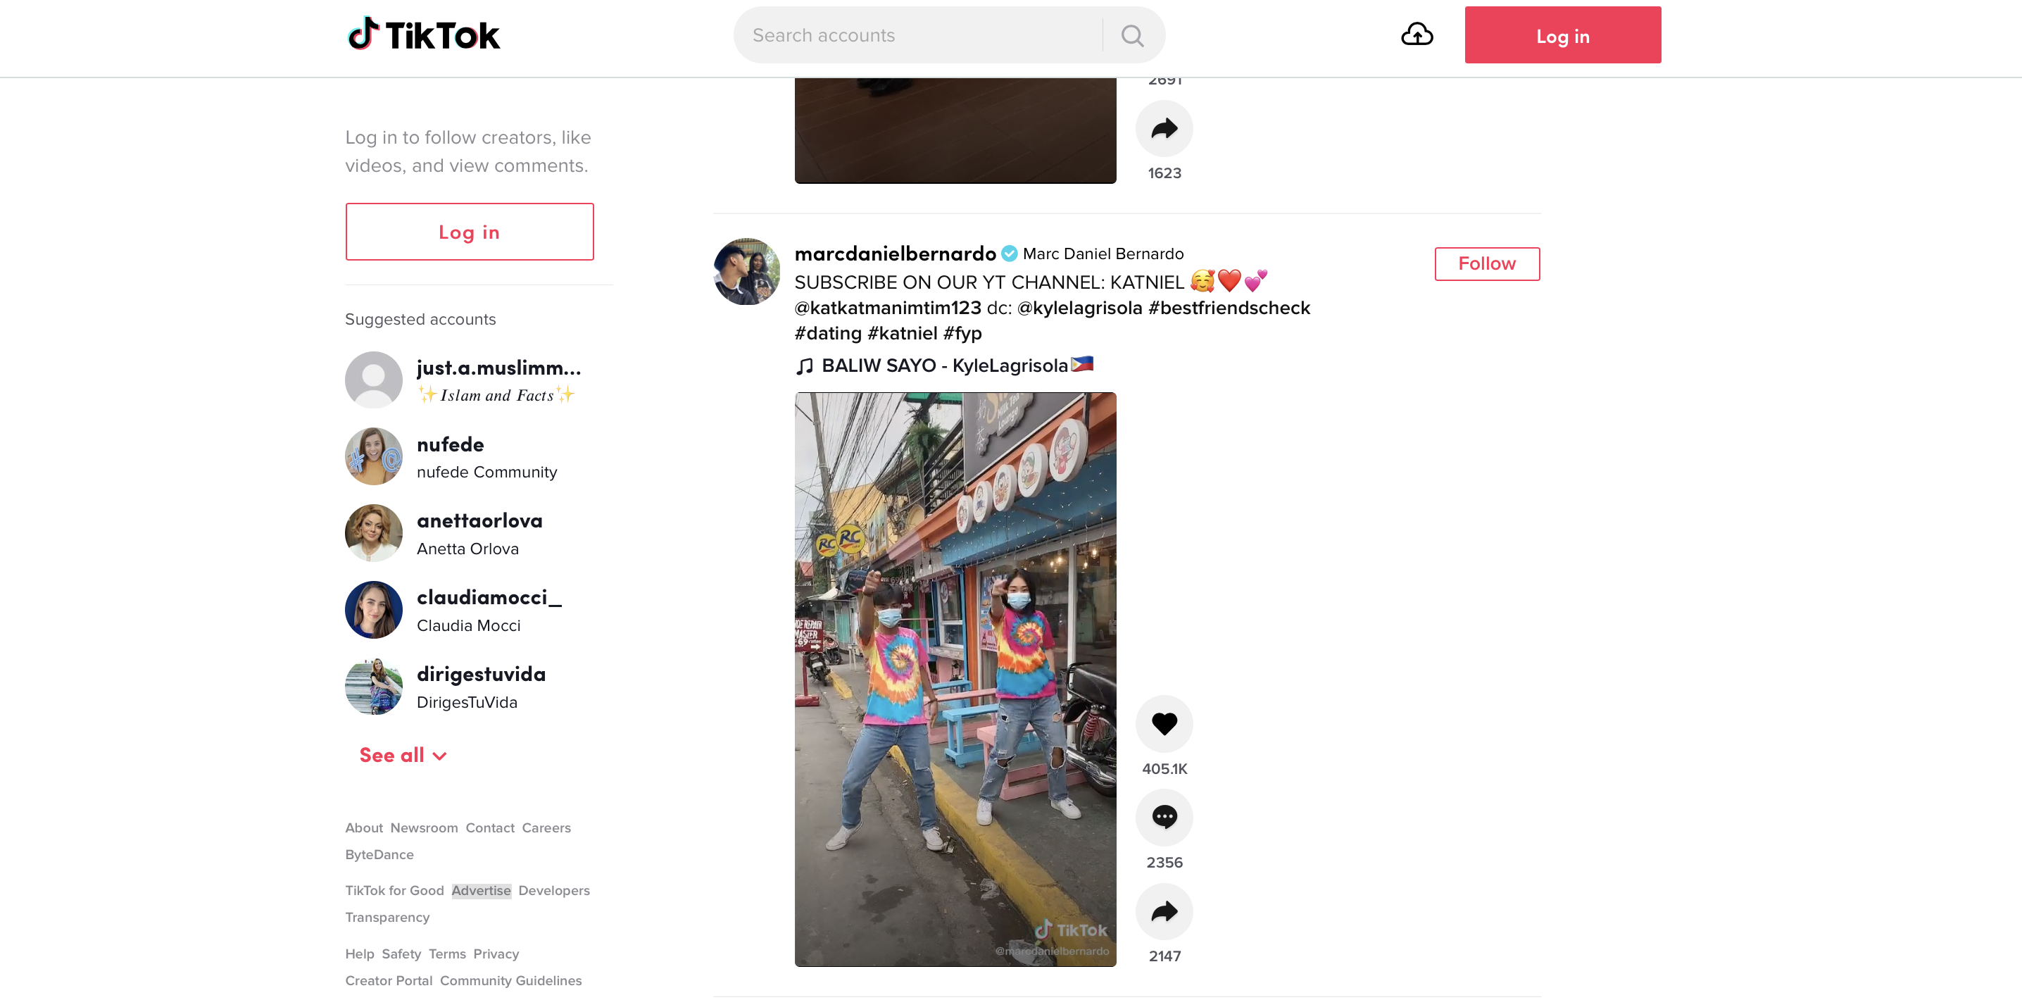Open the Contact footer link
The image size is (2022, 1000).
(490, 828)
